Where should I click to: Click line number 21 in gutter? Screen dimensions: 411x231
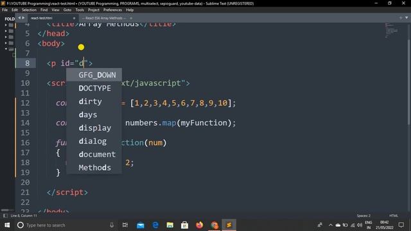coord(25,193)
